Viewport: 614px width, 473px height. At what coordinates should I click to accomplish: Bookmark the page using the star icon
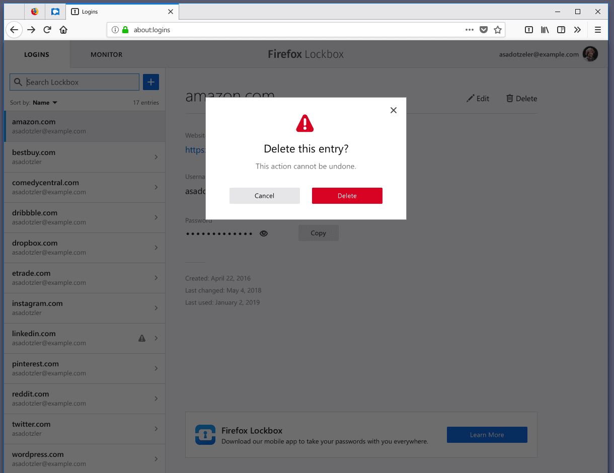[x=498, y=30]
